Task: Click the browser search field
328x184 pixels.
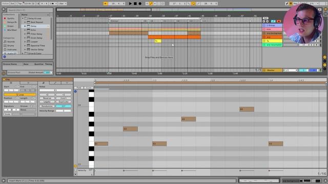Action: point(30,10)
